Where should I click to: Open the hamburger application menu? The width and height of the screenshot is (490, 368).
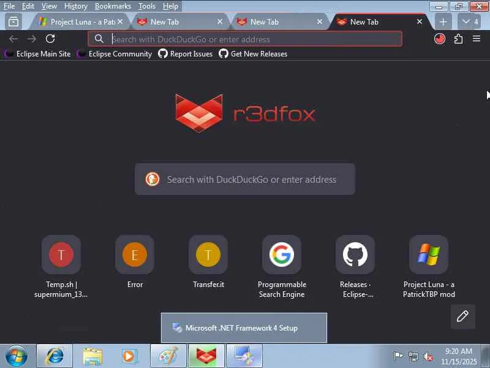[477, 39]
